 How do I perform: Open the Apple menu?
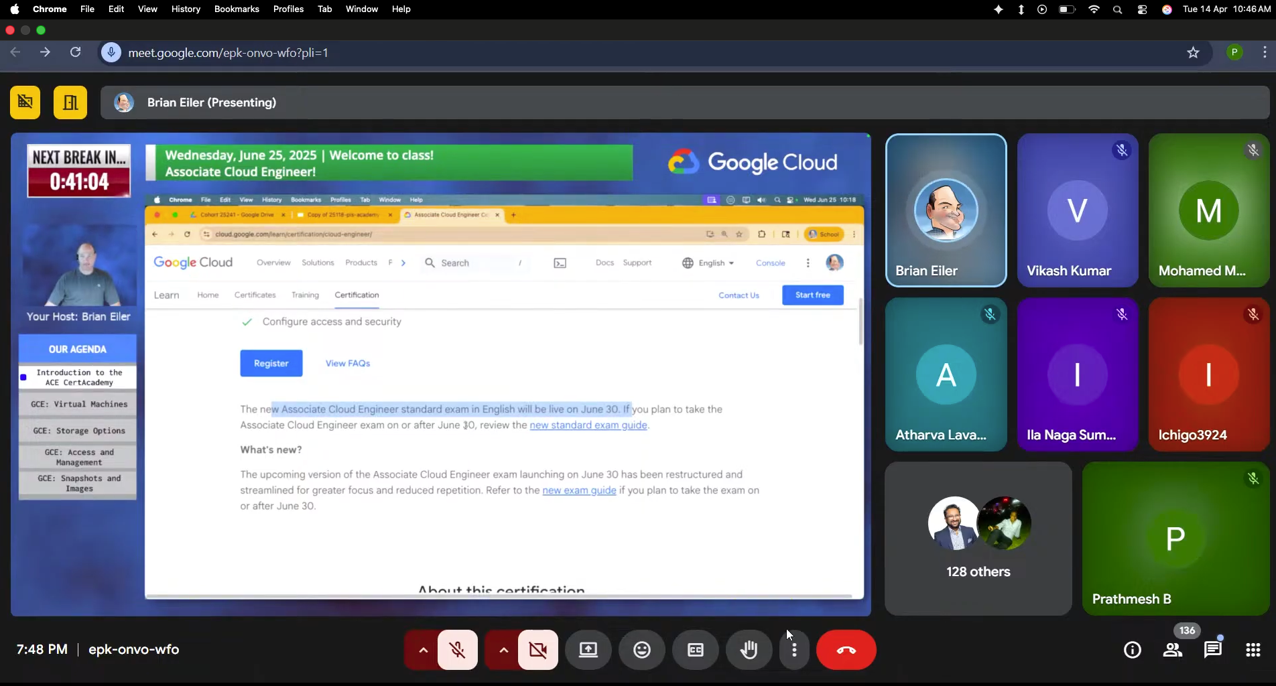tap(15, 9)
